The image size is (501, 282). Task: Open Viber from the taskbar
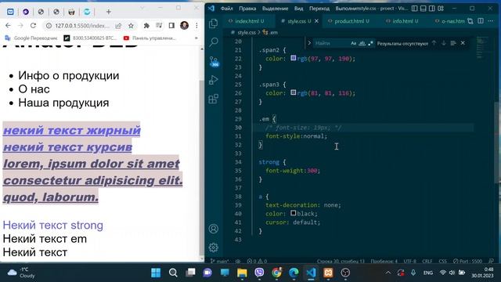point(259,273)
